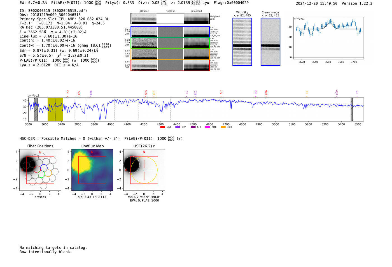This screenshot has width=392, height=267.
Task: Click the orange HeII legend swatch
Action: (x=223, y=127)
